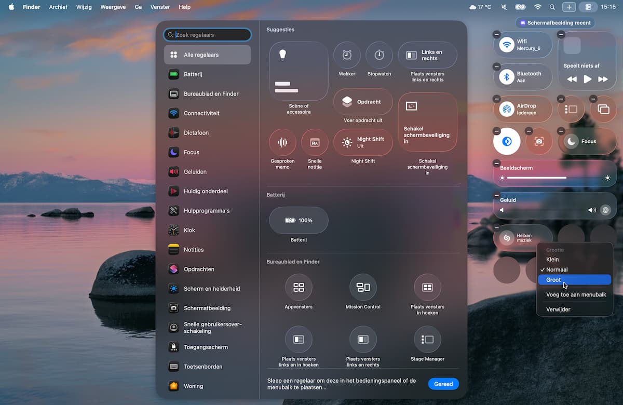Select the Stopwatch control icon

coord(379,55)
